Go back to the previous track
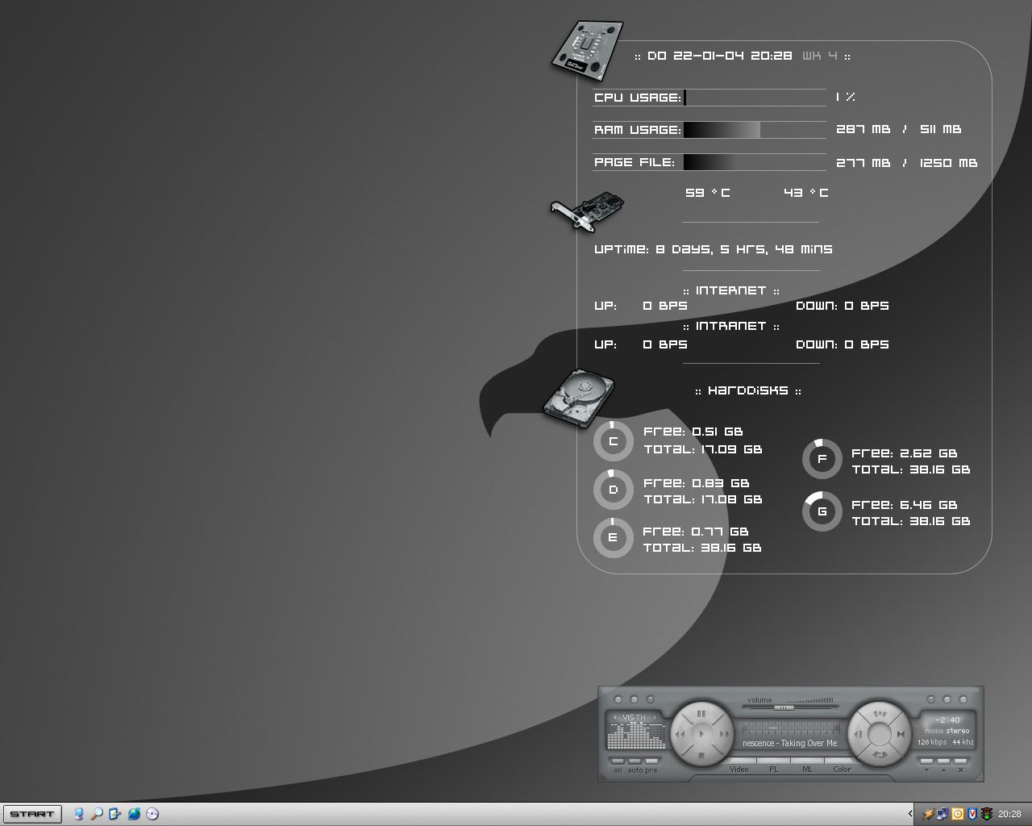 (680, 735)
